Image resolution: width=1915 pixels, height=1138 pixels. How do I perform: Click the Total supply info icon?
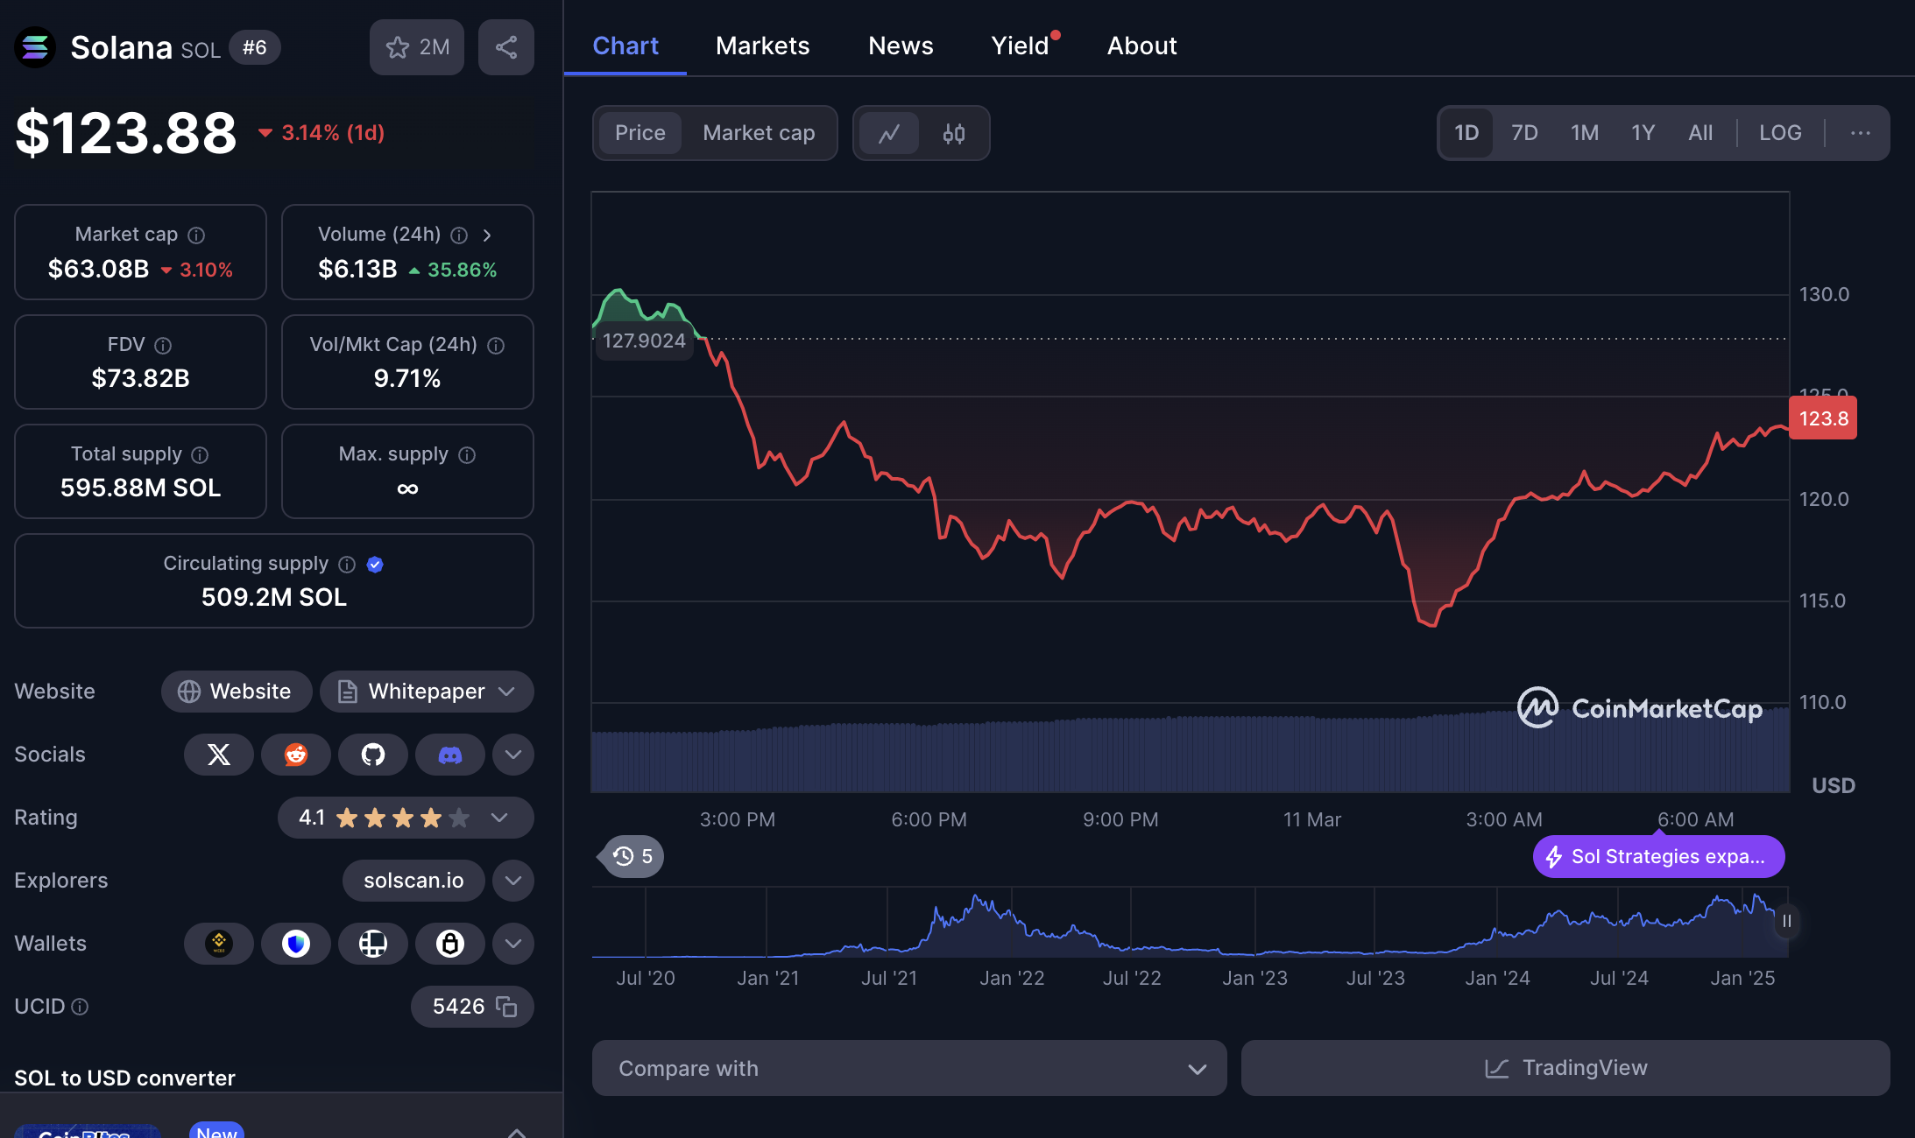pos(200,455)
